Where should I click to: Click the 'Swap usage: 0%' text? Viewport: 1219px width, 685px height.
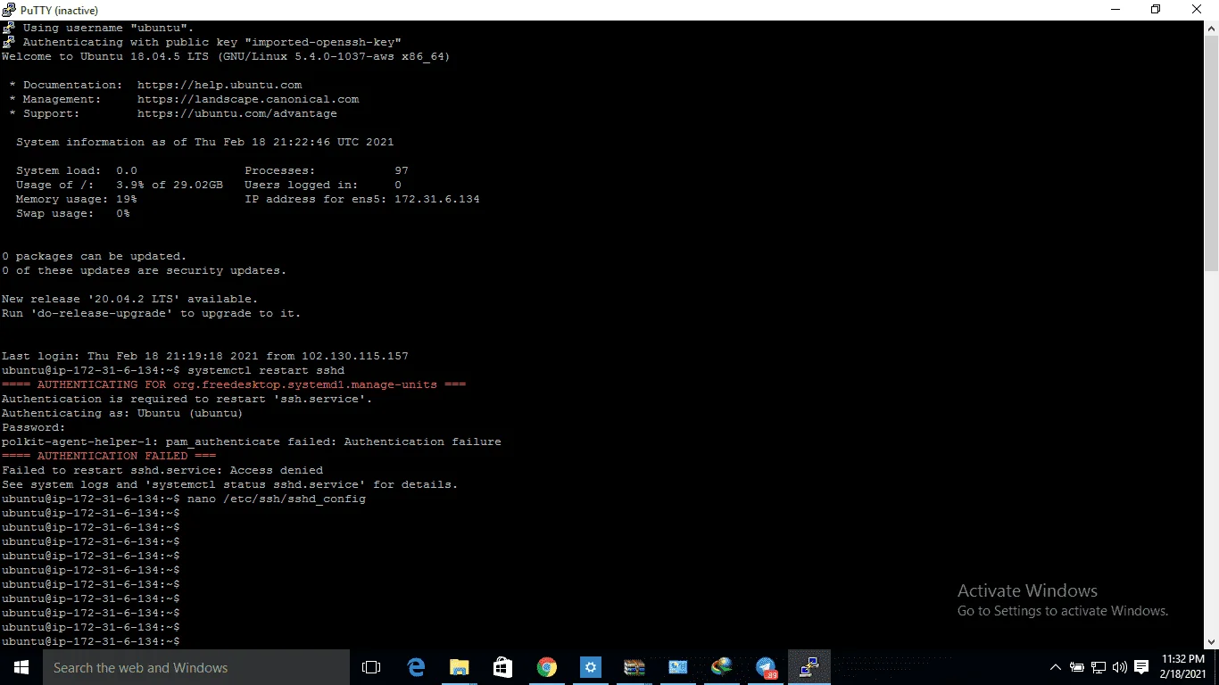(73, 213)
